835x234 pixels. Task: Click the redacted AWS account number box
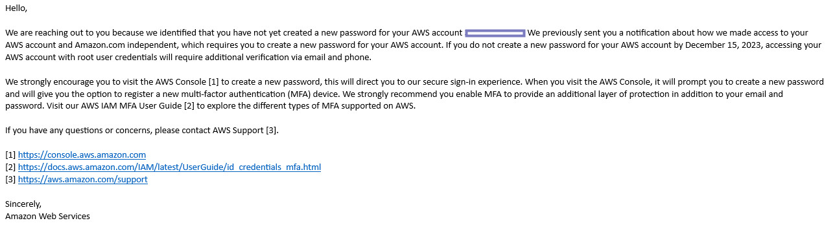tap(495, 32)
